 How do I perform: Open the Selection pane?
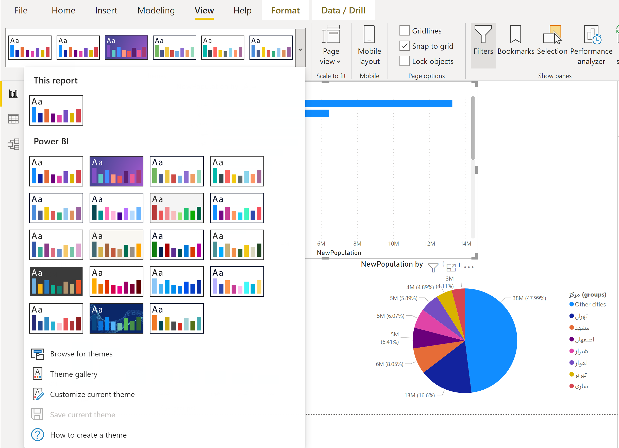point(552,41)
